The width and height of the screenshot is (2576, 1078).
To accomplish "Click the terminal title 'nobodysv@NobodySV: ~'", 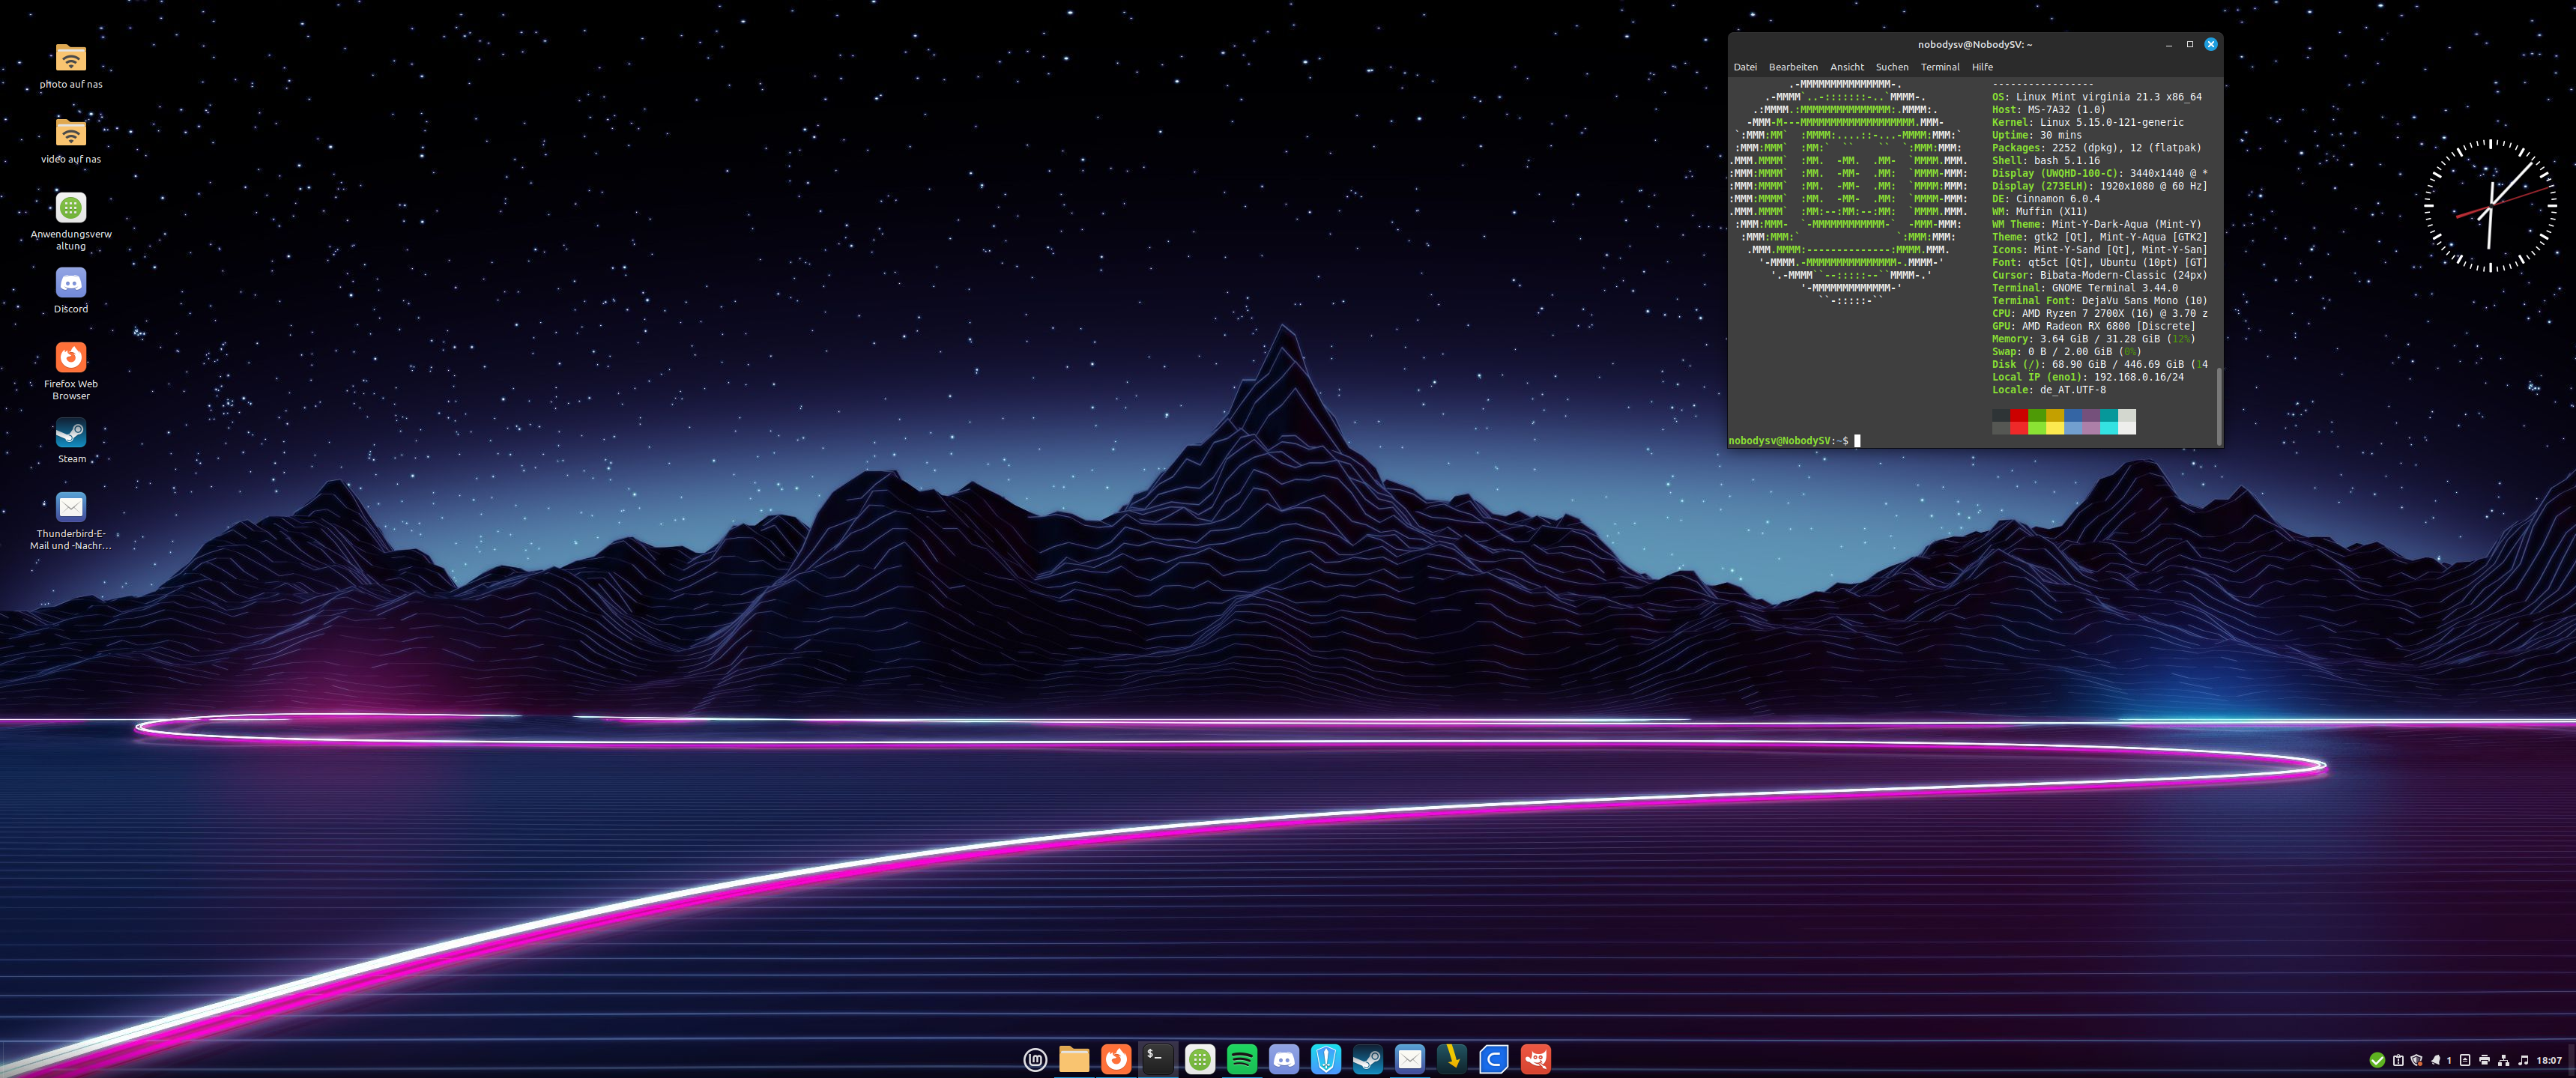I will pos(1974,44).
